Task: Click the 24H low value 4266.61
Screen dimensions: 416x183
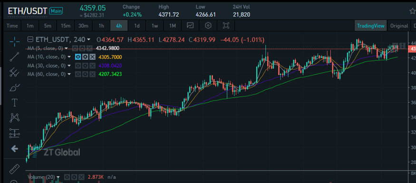Action: tap(205, 15)
